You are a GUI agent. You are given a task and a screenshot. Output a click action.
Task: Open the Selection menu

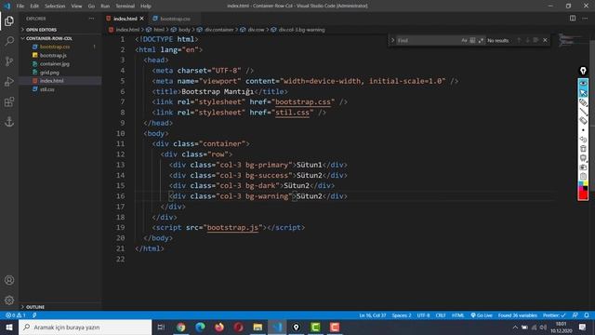coord(55,7)
